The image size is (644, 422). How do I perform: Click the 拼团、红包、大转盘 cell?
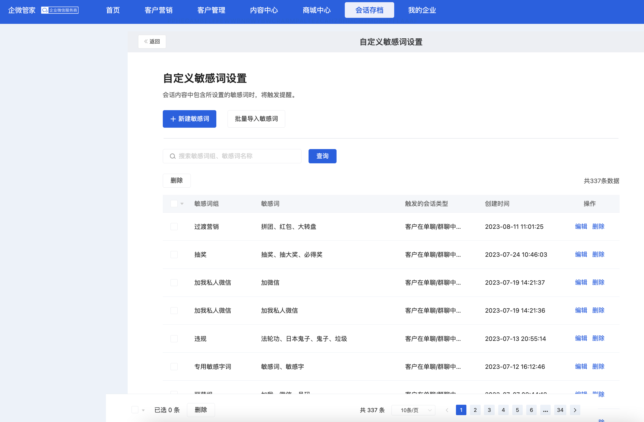(289, 227)
